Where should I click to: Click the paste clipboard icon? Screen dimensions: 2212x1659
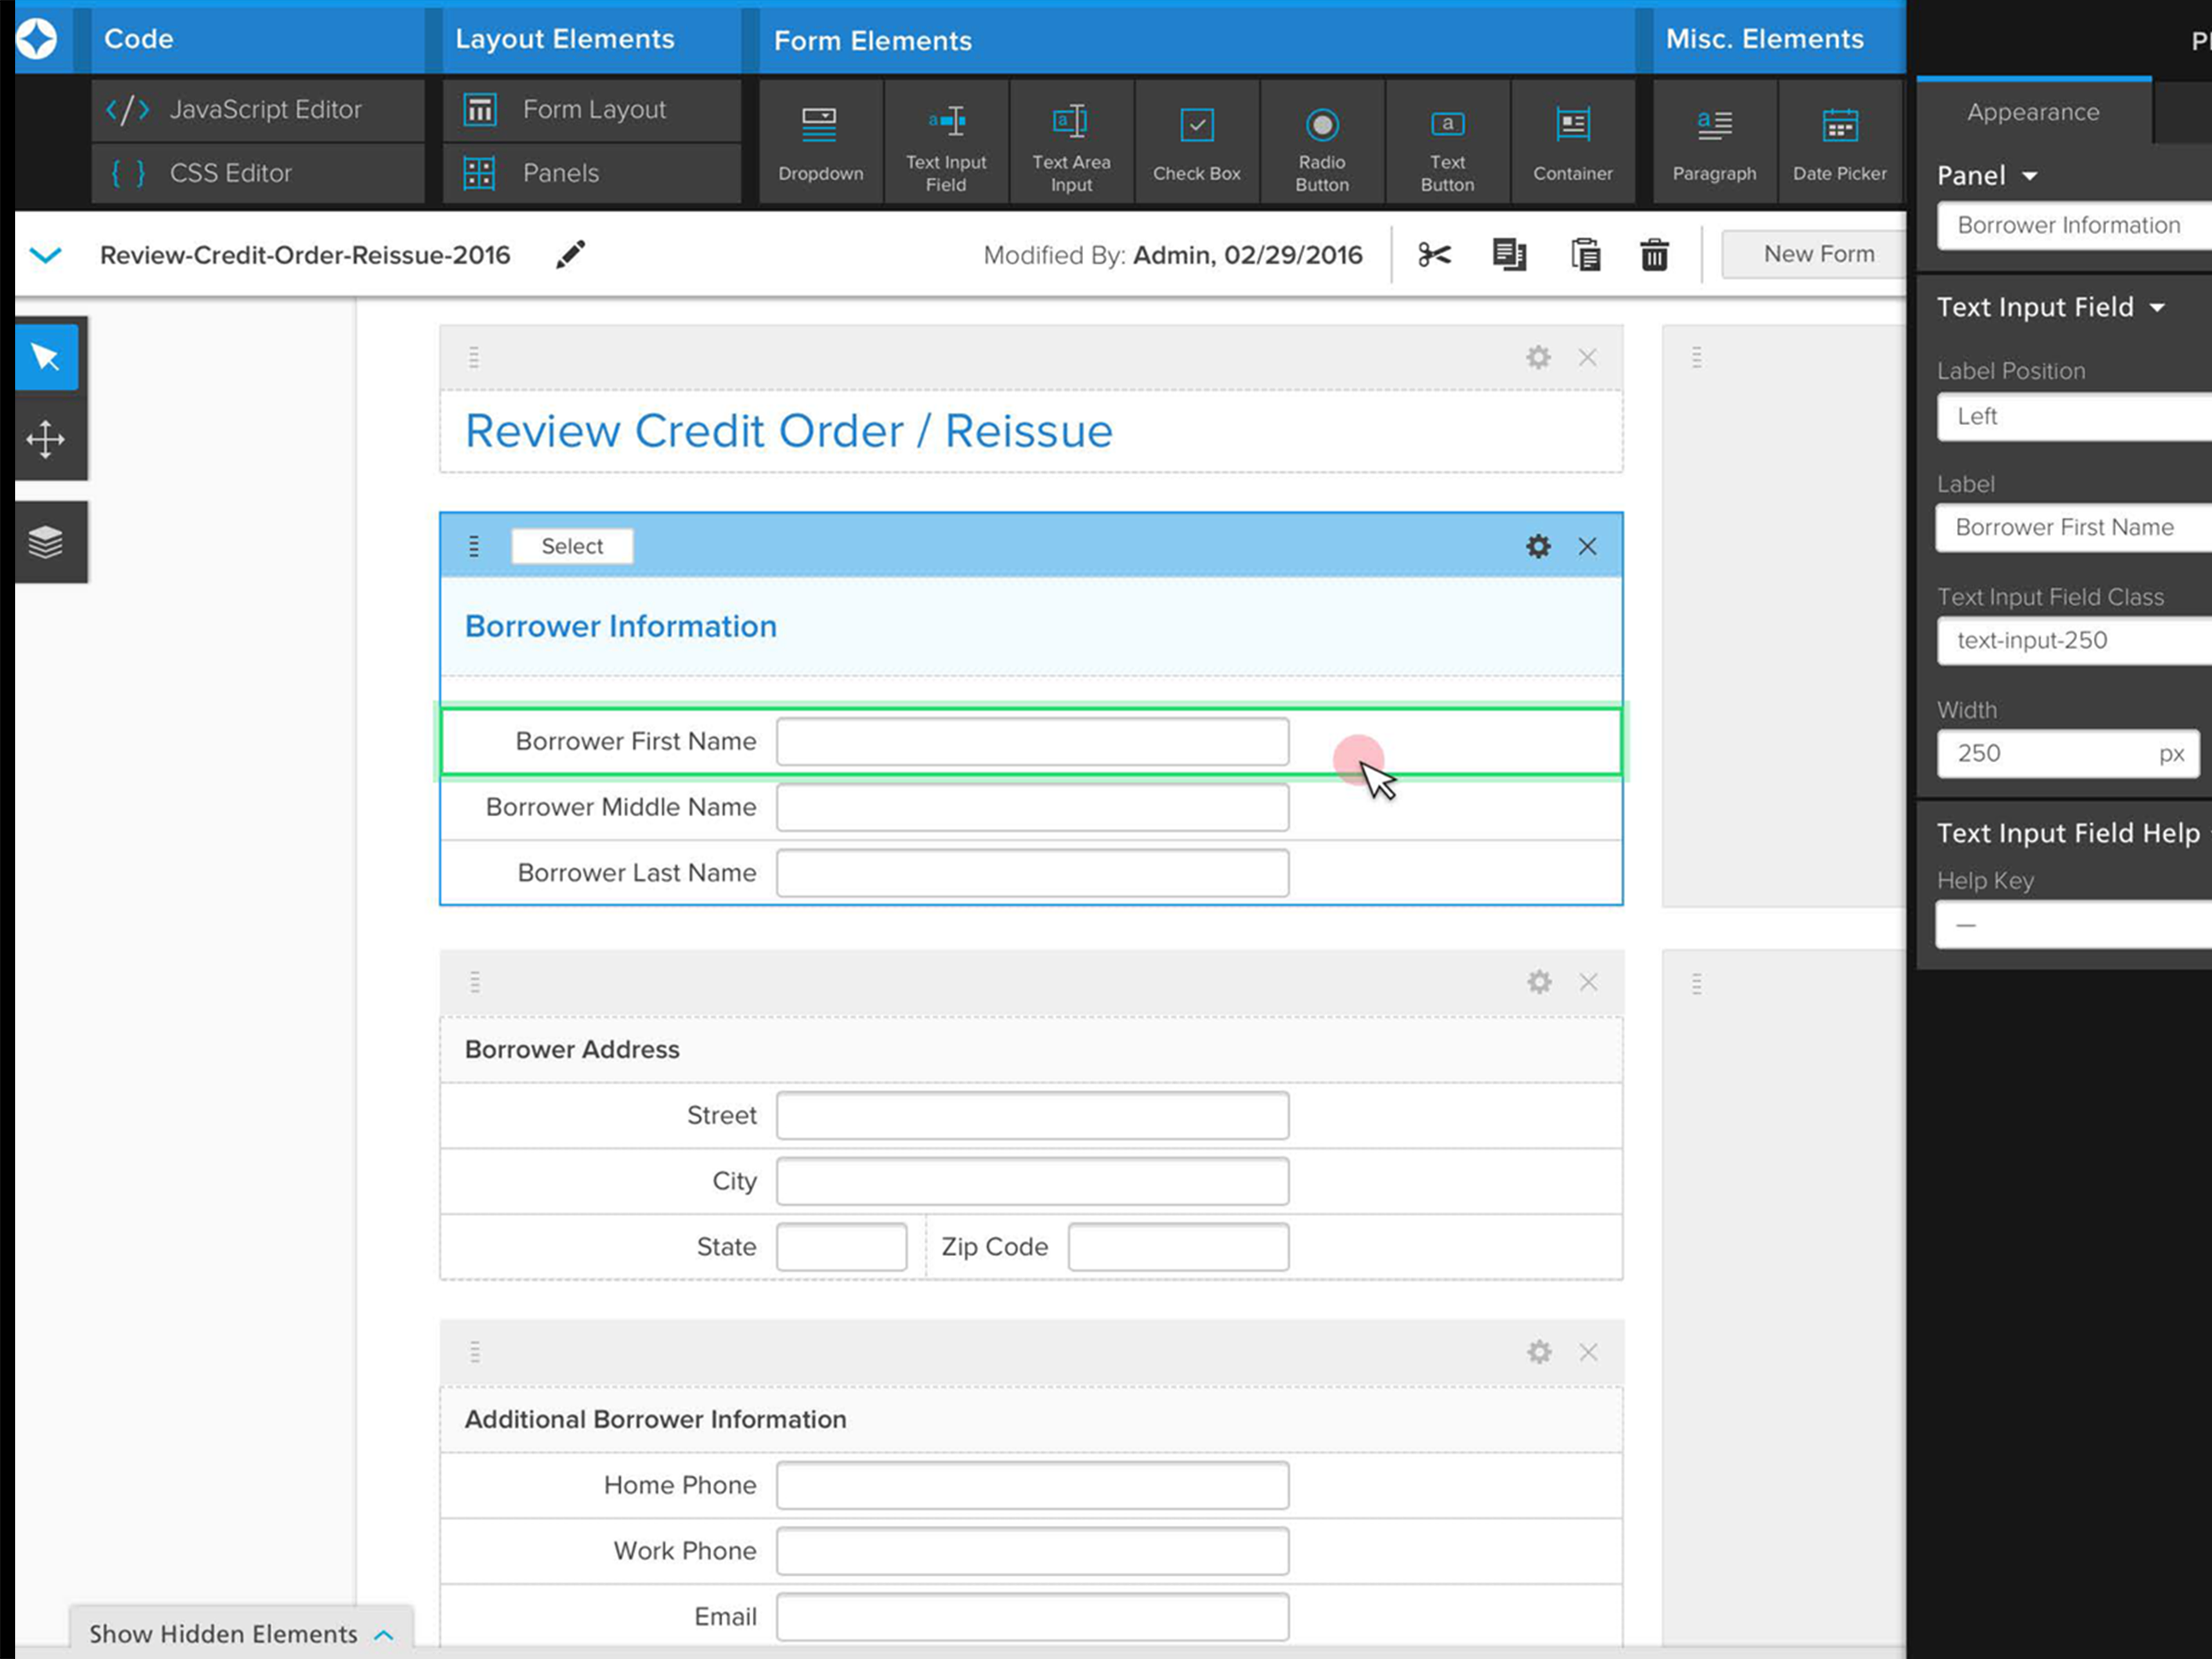[x=1585, y=255]
